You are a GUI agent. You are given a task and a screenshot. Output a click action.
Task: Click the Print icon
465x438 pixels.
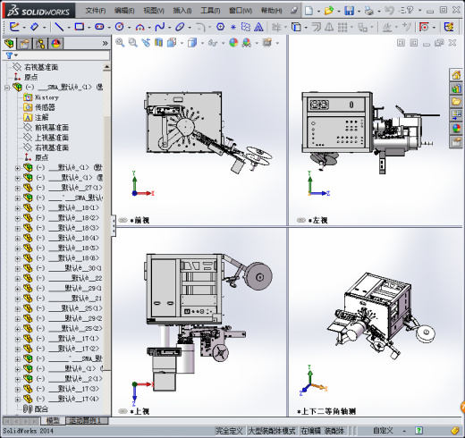tap(369, 11)
